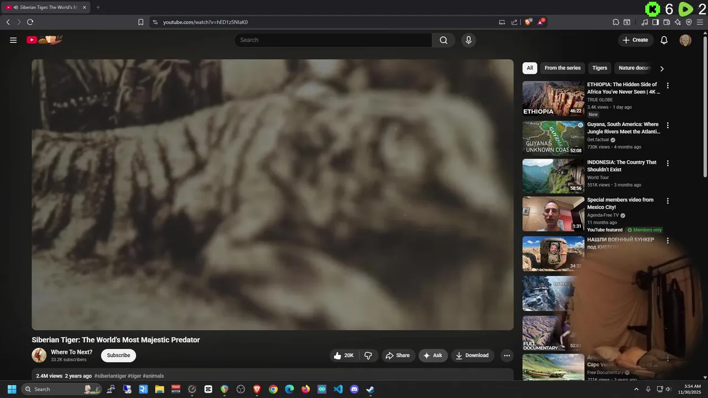This screenshot has height=398, width=708.
Task: Click the YouTube search magnifier button
Action: click(x=444, y=40)
